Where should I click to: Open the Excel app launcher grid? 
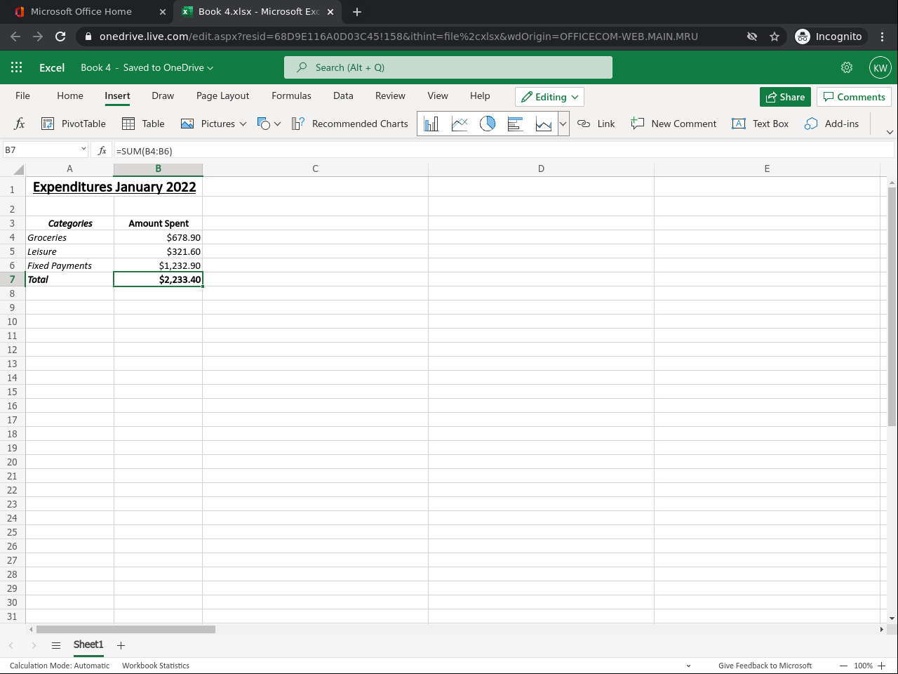click(x=17, y=67)
